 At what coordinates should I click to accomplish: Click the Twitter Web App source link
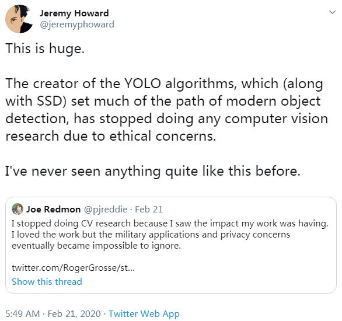(x=144, y=314)
